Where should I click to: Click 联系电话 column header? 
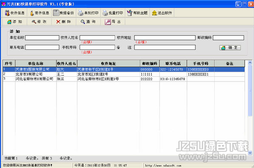pos(173,64)
